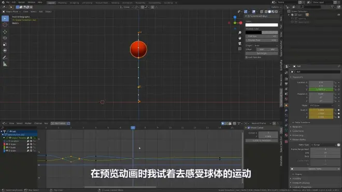Open graph editor Marker menu

pyautogui.click(x=28, y=123)
